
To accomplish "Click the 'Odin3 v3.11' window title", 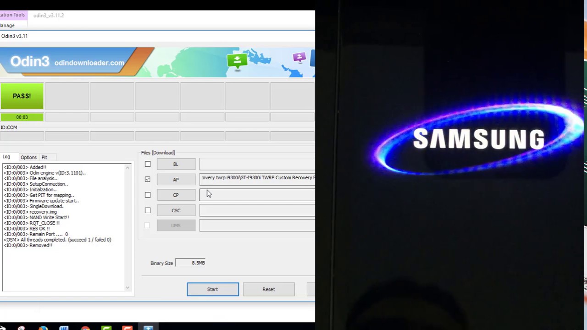I will (14, 36).
